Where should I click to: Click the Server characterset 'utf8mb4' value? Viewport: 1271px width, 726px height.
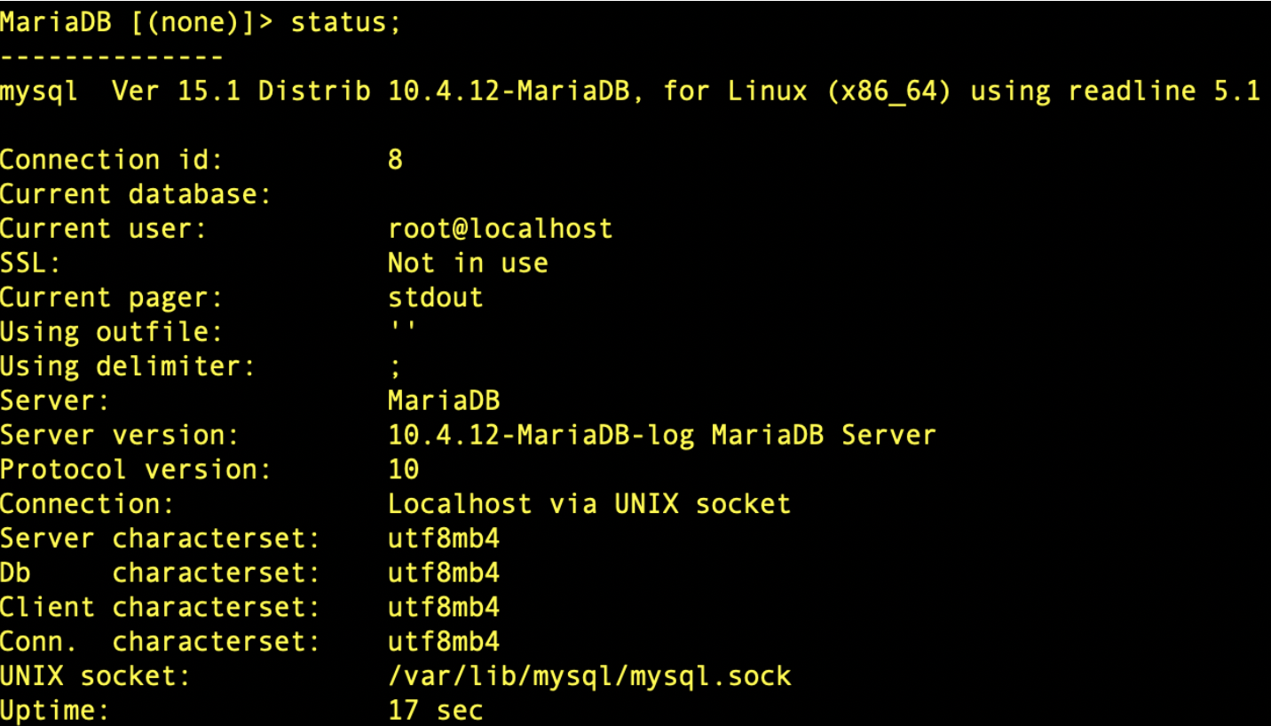[x=444, y=539]
